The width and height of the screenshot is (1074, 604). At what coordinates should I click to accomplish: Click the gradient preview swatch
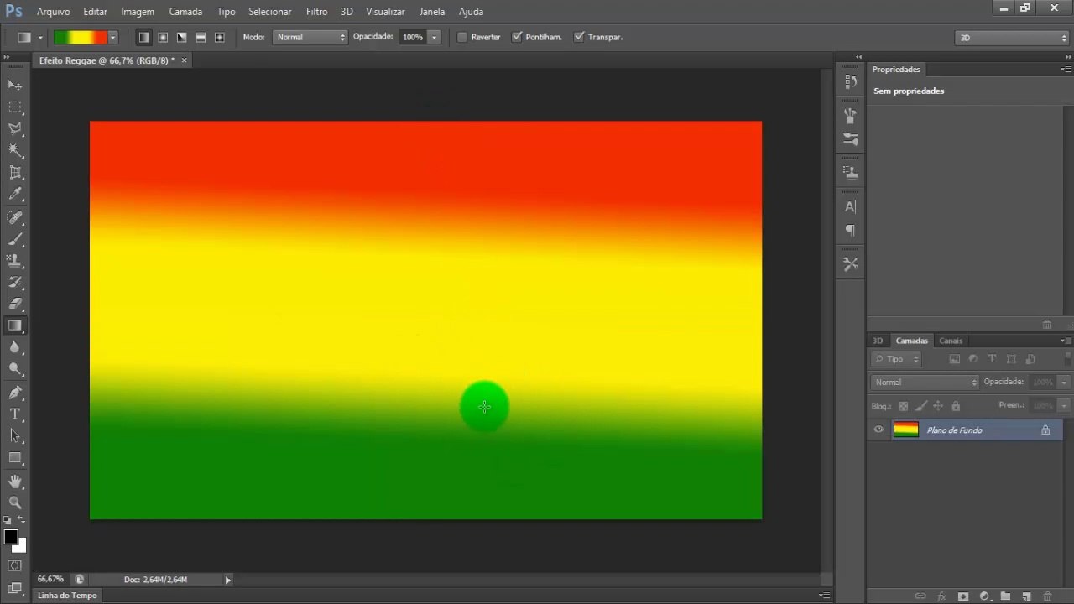[81, 37]
